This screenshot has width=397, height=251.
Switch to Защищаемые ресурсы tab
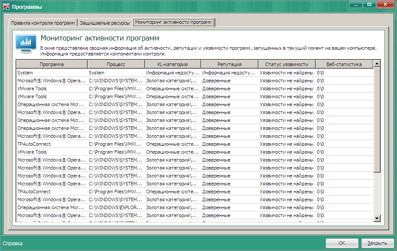coord(105,23)
